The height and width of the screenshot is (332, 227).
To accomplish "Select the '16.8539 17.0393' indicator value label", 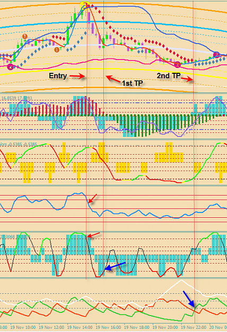I will (x=16, y=98).
